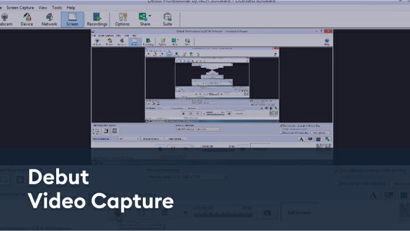
Task: Toggle the top checkbox in previewed window
Action: pyautogui.click(x=281, y=126)
